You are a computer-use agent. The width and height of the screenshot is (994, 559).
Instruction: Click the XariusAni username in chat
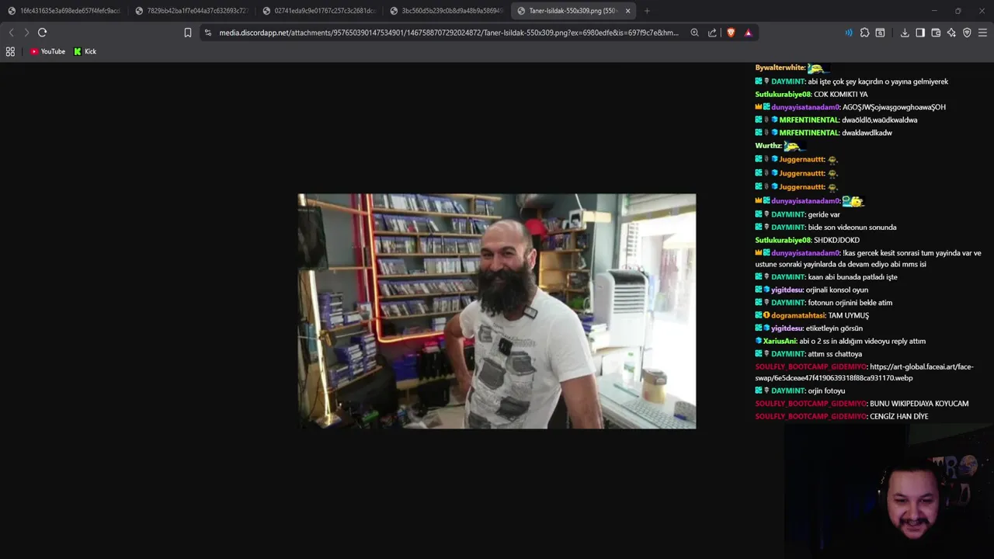tap(780, 341)
